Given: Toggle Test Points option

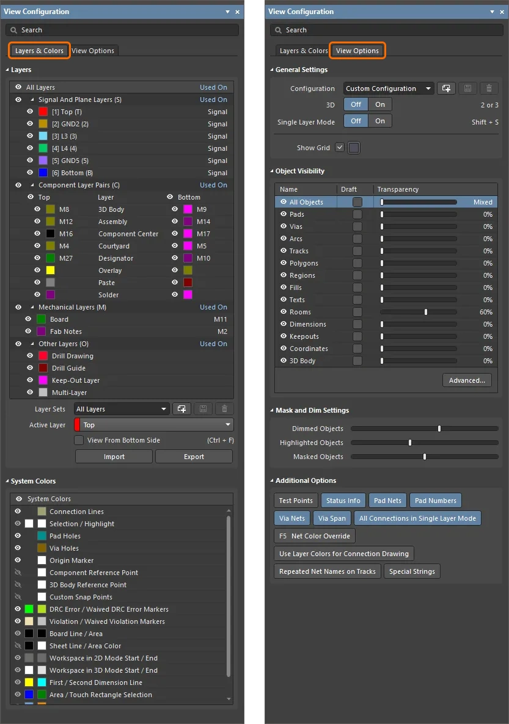Looking at the screenshot, I should (x=296, y=500).
